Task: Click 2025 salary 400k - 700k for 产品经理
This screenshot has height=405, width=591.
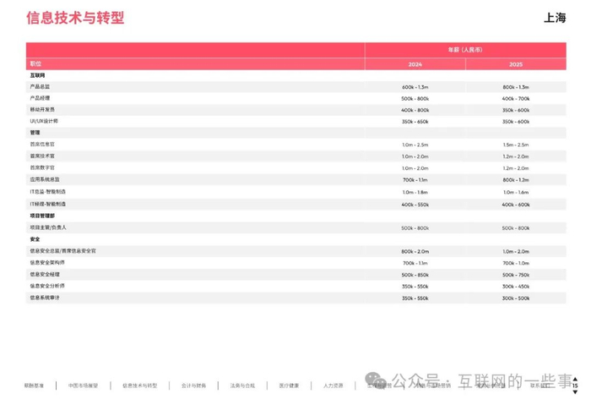Action: point(516,99)
